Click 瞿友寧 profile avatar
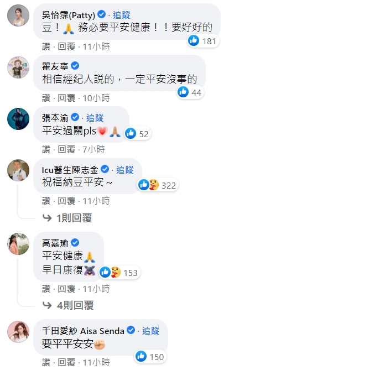The width and height of the screenshot is (390, 370). pos(18,67)
